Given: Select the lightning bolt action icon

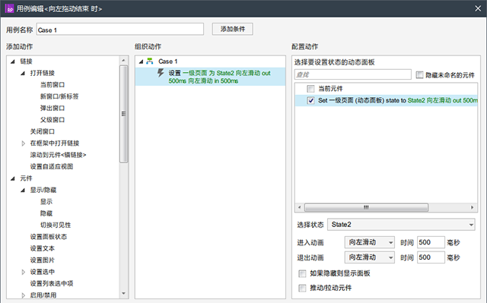Looking at the screenshot, I should coord(161,73).
